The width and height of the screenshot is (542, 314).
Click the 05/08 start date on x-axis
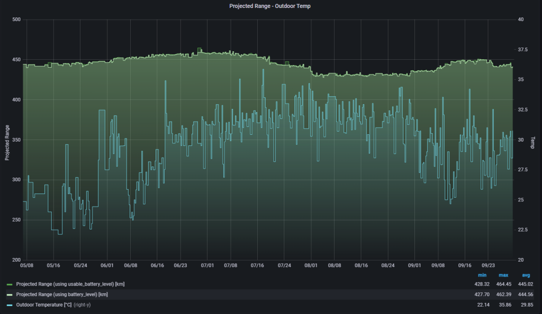[26, 265]
